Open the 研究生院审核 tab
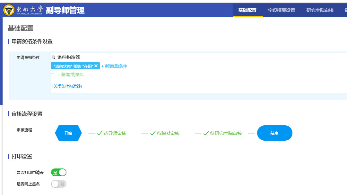 coord(320,10)
